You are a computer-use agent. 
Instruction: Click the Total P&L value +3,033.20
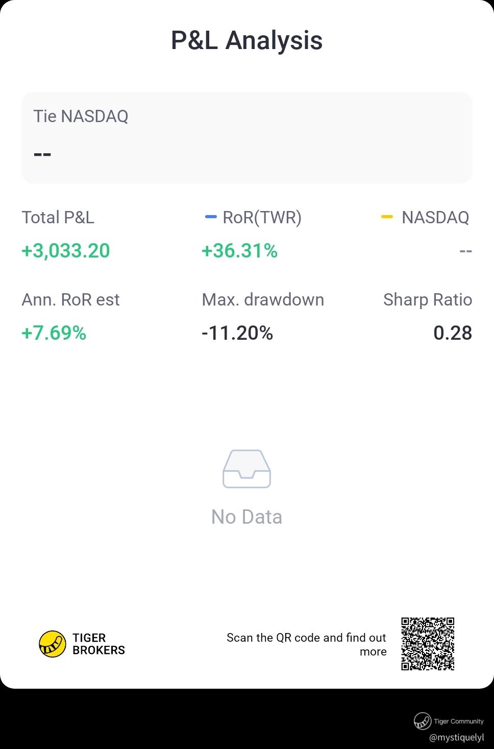tap(66, 251)
